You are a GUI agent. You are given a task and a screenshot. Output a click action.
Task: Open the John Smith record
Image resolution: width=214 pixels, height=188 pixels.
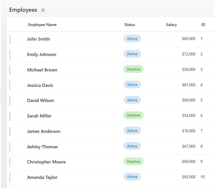[x=39, y=39]
